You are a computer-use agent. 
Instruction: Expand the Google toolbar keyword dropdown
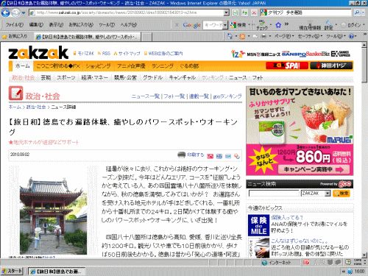click(x=225, y=25)
